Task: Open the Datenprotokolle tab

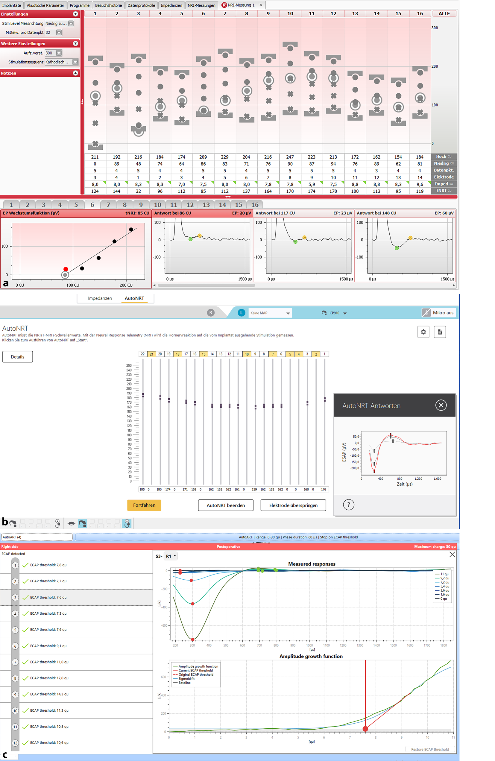Action: [141, 5]
